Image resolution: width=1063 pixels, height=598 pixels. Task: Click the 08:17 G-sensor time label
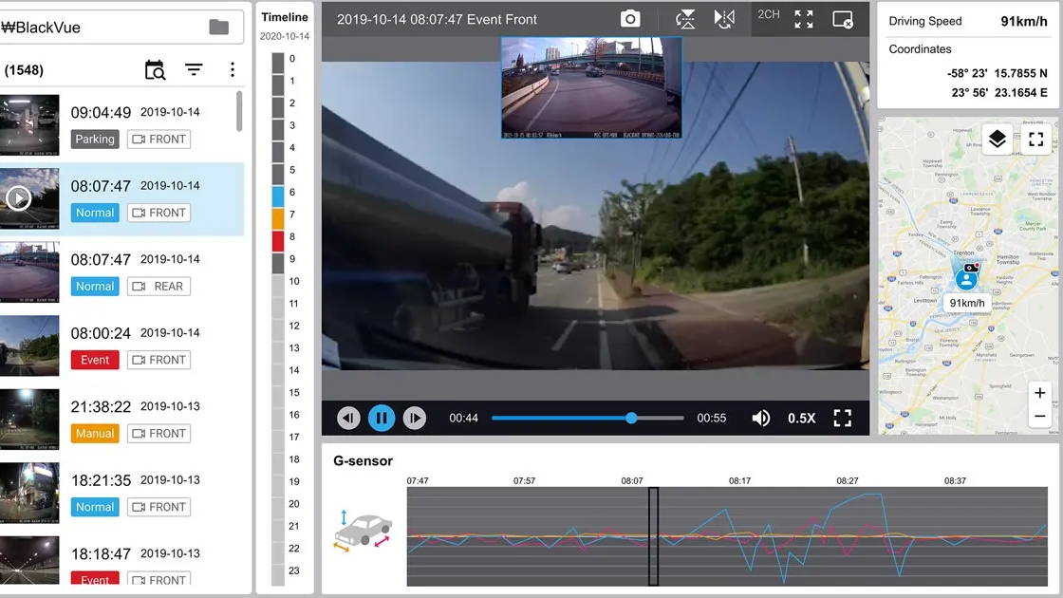pyautogui.click(x=739, y=480)
